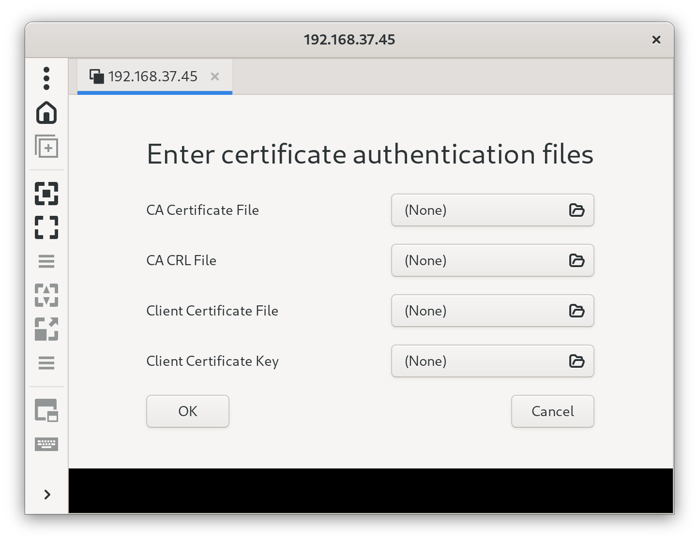Confirm certificate files with OK
The height and width of the screenshot is (542, 699).
point(187,411)
